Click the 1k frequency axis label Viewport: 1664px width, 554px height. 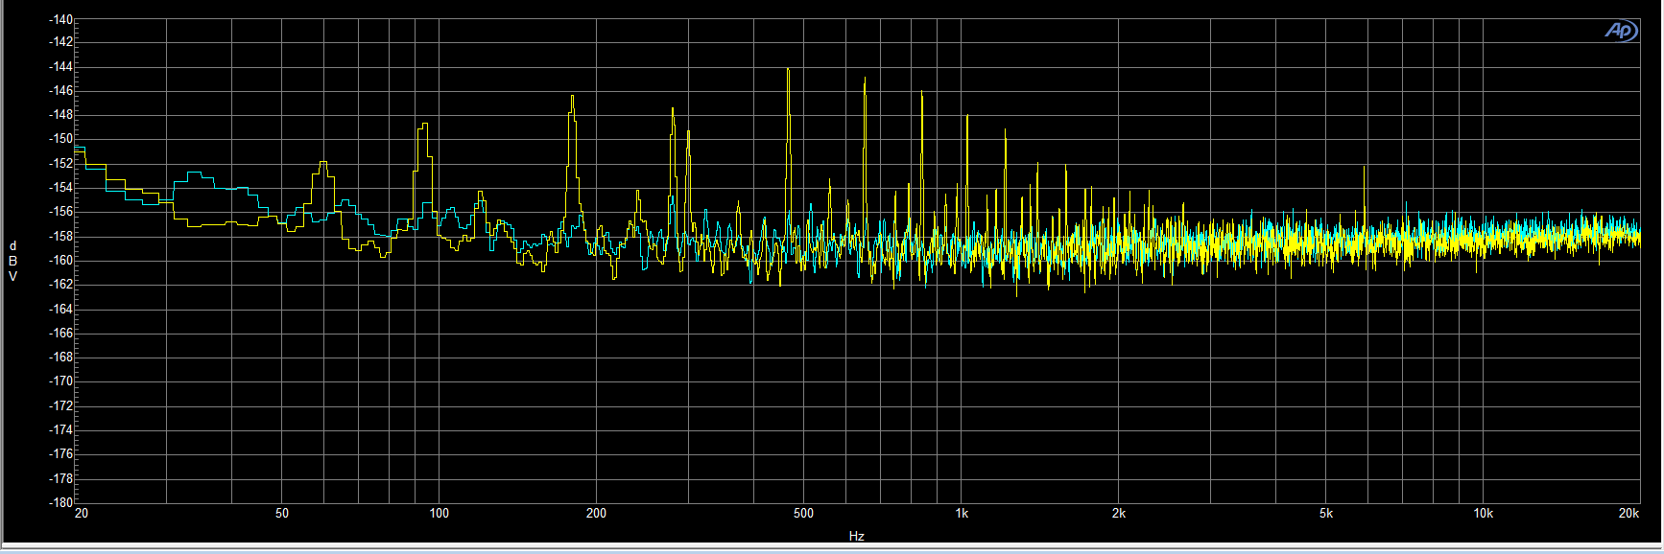tap(962, 514)
